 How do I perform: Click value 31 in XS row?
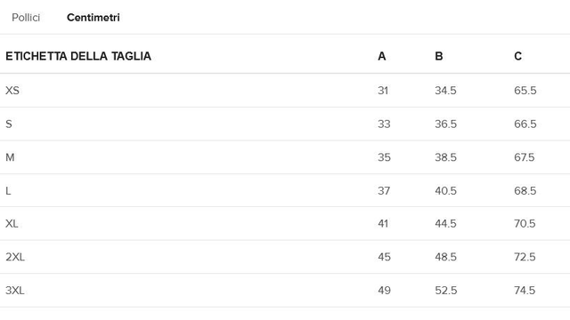pyautogui.click(x=383, y=91)
